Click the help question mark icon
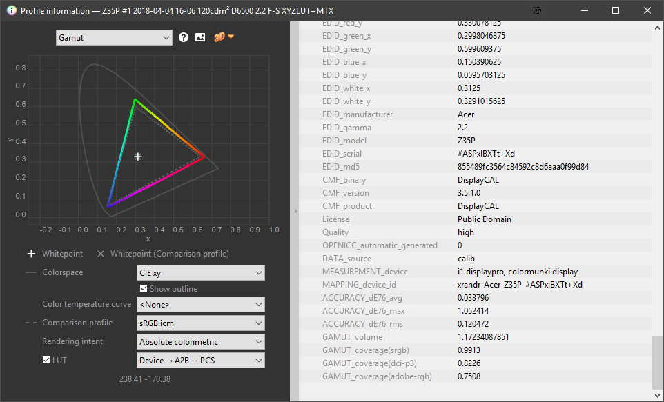 tap(184, 37)
